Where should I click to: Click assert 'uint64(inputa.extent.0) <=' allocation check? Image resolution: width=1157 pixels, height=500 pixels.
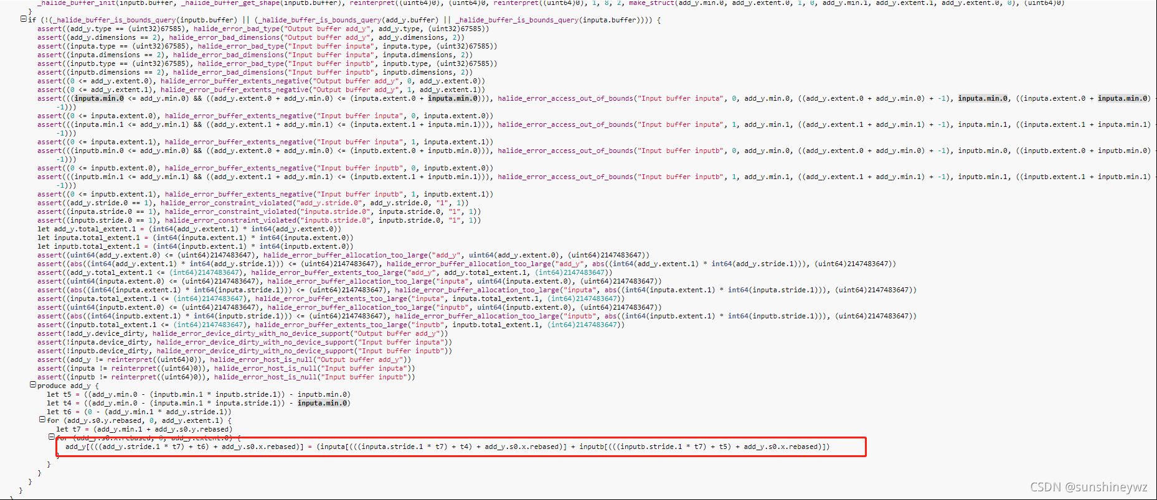(x=349, y=281)
